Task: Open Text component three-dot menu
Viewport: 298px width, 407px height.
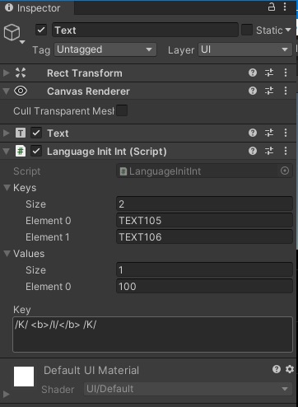Action: click(x=286, y=133)
